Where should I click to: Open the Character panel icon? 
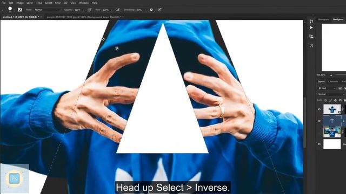[x=311, y=45]
